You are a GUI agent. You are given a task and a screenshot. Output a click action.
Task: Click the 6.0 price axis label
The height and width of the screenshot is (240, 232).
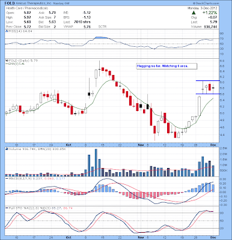coord(222,82)
